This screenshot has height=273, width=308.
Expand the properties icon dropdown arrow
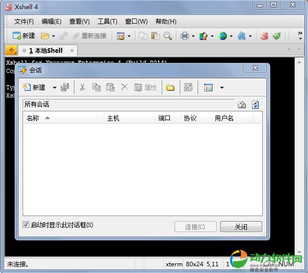(129, 36)
